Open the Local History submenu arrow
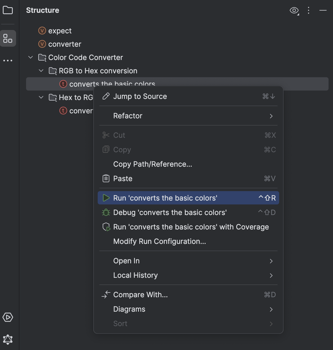333x350 pixels. tap(271, 275)
